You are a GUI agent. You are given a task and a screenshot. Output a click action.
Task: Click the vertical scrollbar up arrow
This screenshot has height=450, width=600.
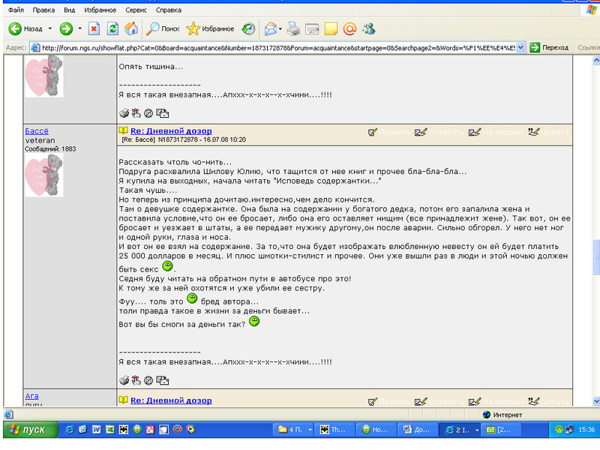pos(596,60)
